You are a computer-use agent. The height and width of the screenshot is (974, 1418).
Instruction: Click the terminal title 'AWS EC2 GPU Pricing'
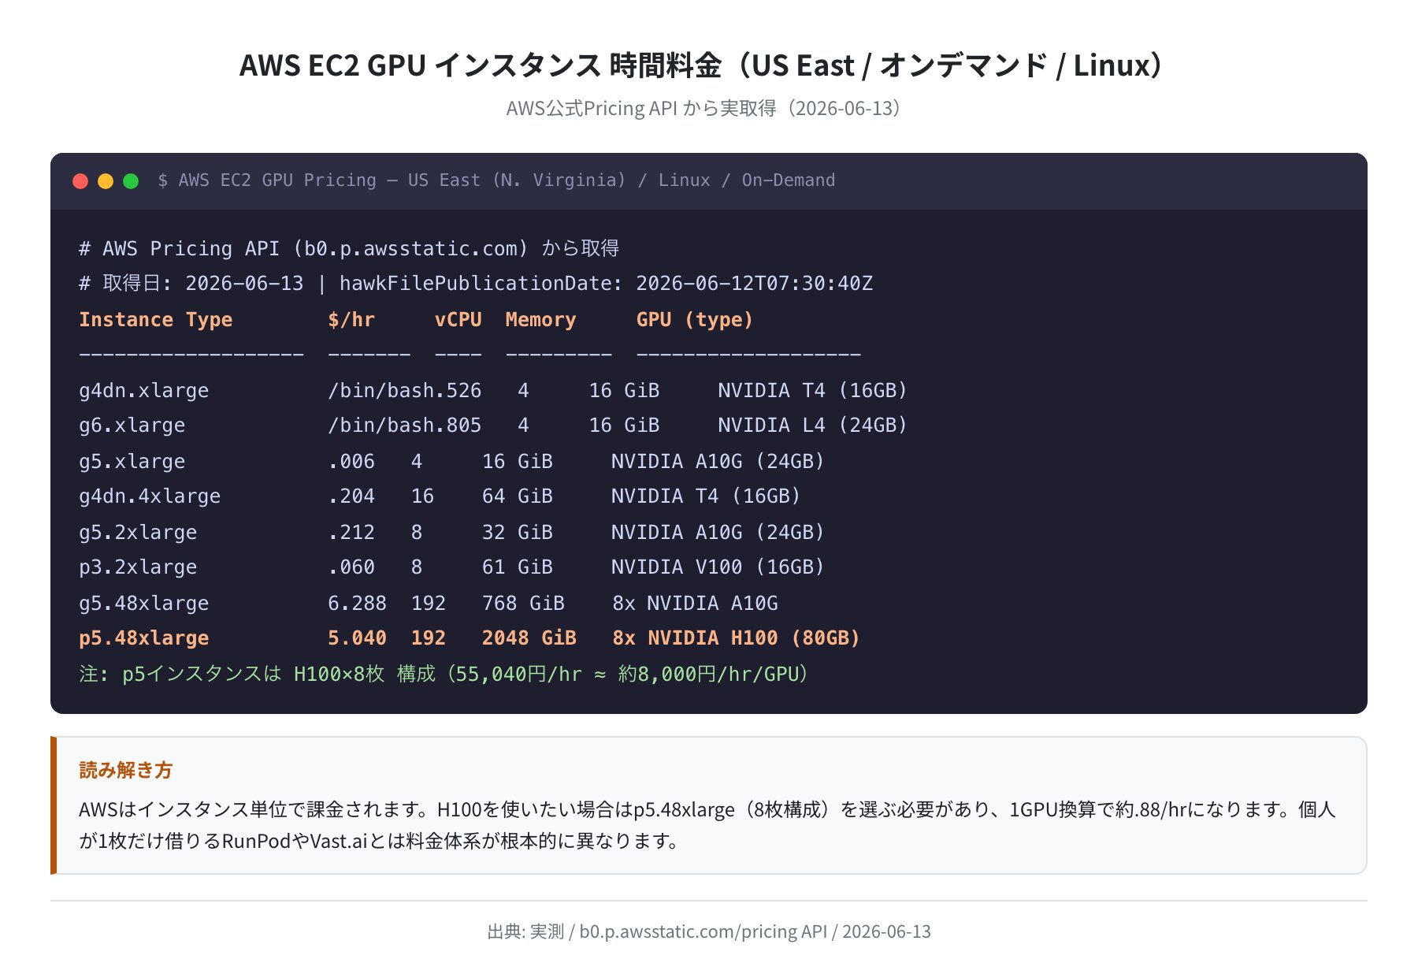point(277,180)
